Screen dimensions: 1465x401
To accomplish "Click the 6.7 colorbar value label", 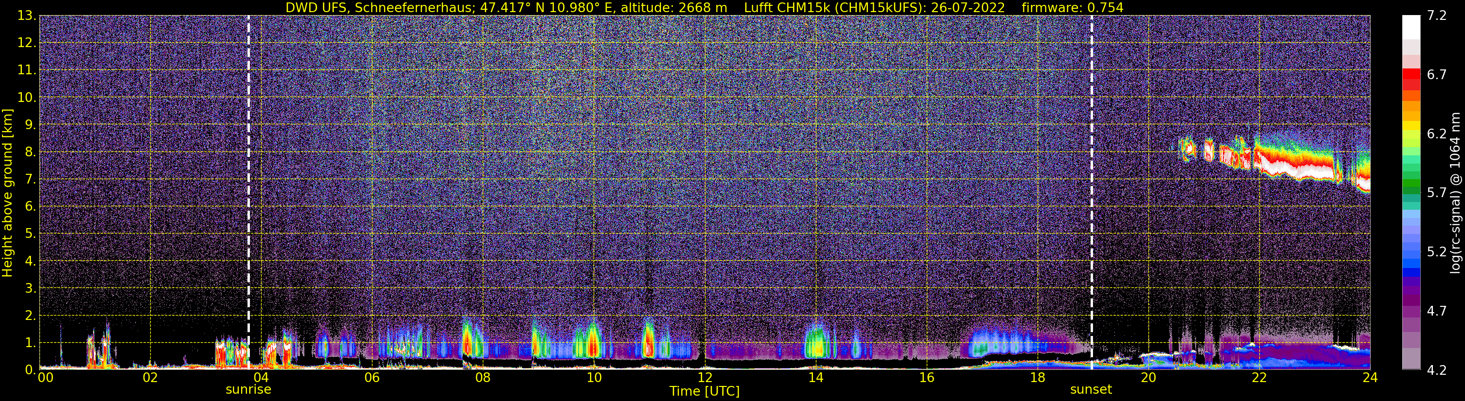I will point(1437,75).
